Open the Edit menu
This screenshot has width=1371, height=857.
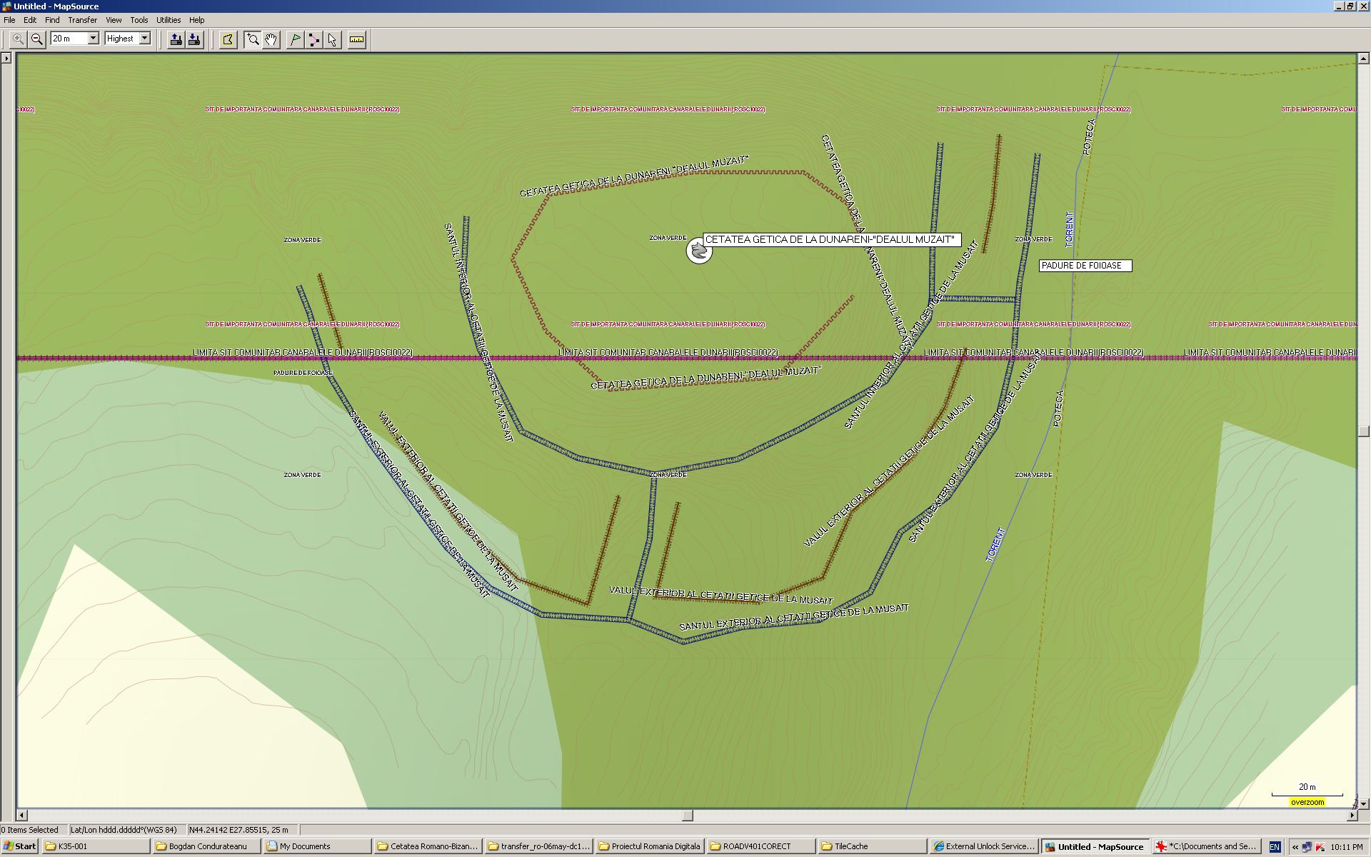pyautogui.click(x=30, y=20)
